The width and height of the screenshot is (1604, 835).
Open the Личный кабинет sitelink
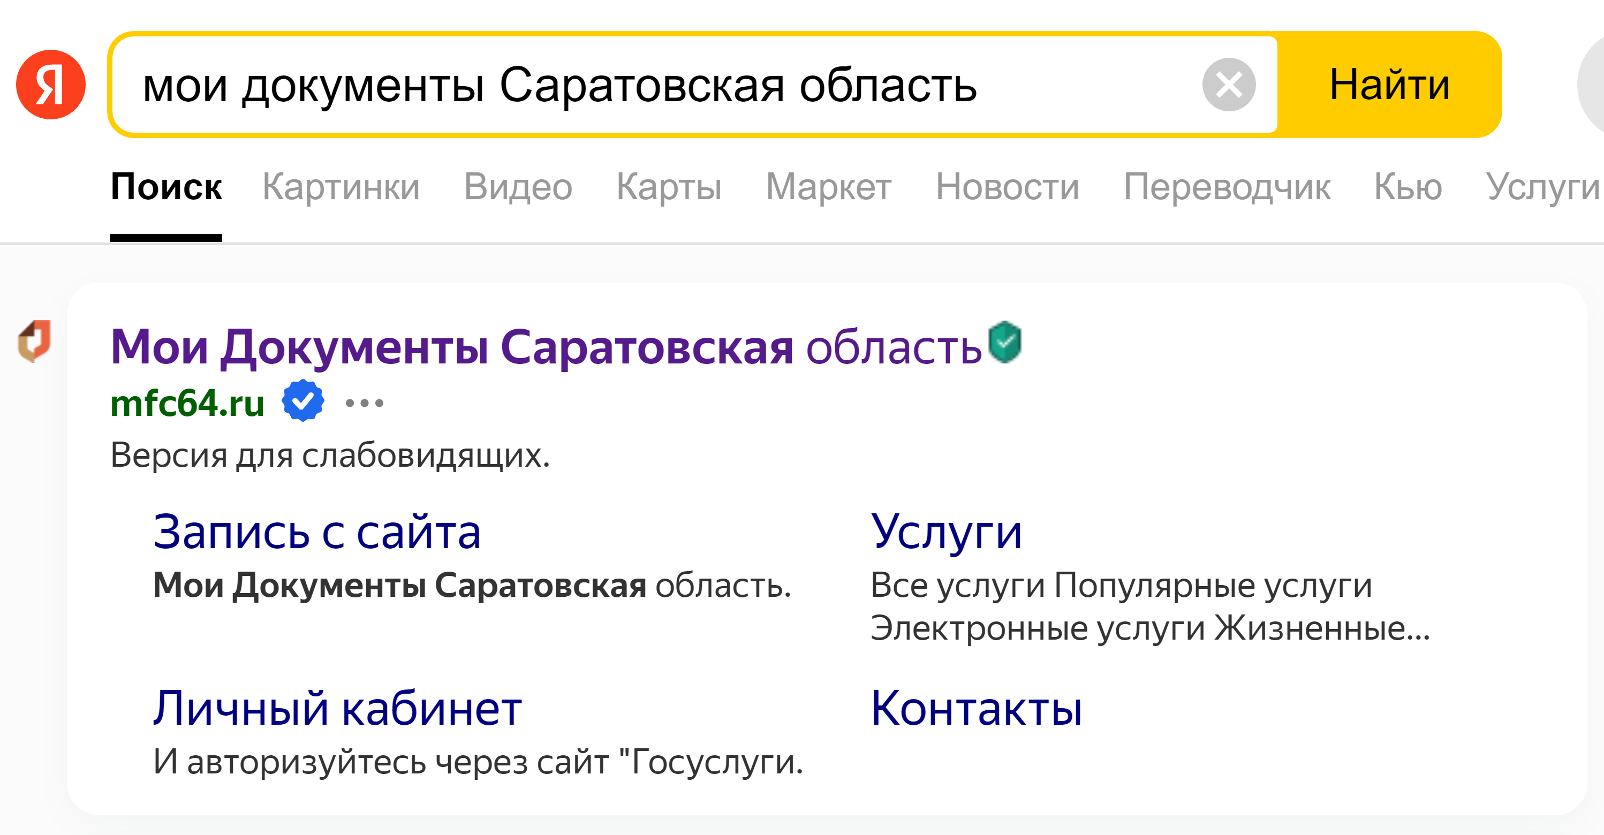pos(337,709)
